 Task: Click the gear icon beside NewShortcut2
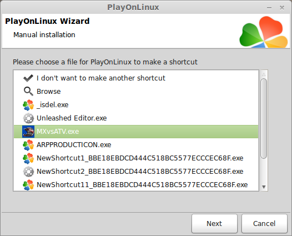pyautogui.click(x=28, y=172)
